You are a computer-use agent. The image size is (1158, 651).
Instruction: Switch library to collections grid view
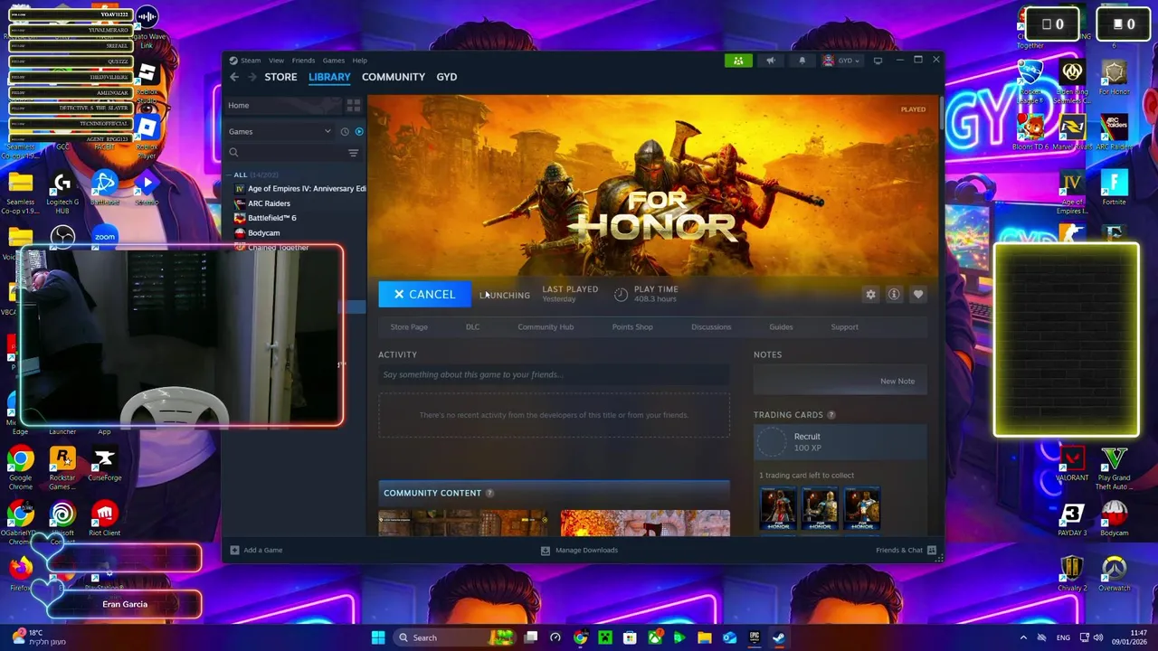tap(354, 105)
